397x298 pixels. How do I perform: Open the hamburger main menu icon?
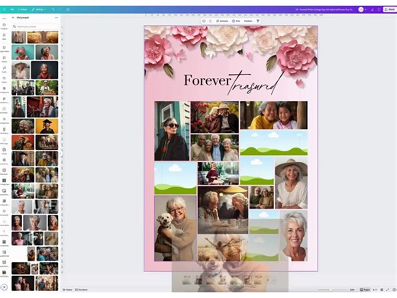(4, 9)
